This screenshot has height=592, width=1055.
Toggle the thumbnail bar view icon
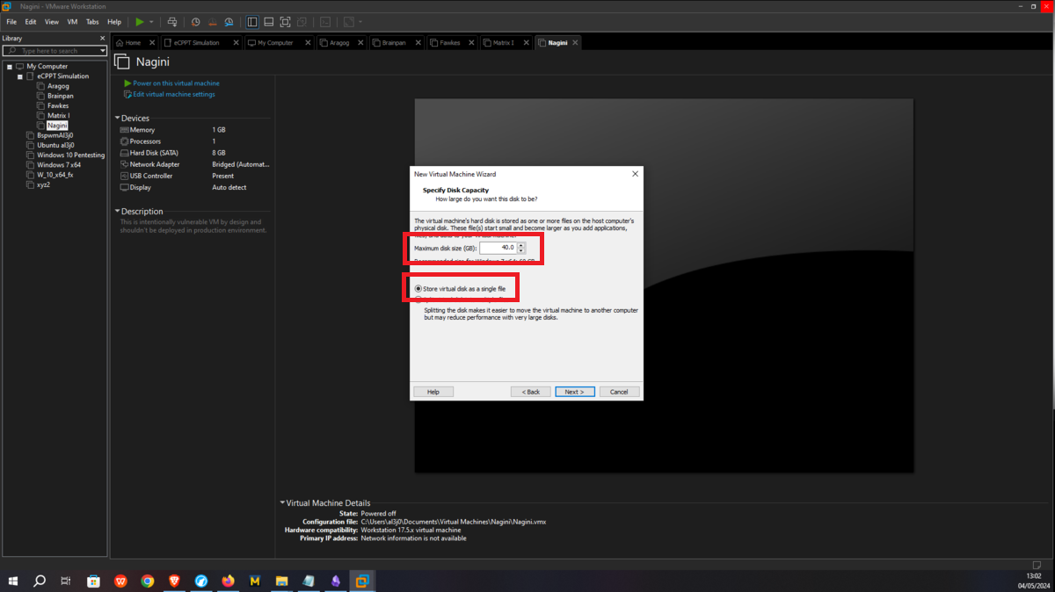click(269, 21)
